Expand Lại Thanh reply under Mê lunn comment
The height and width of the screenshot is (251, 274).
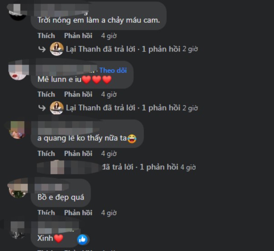tap(123, 108)
